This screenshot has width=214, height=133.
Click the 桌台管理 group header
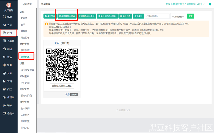click(24, 44)
